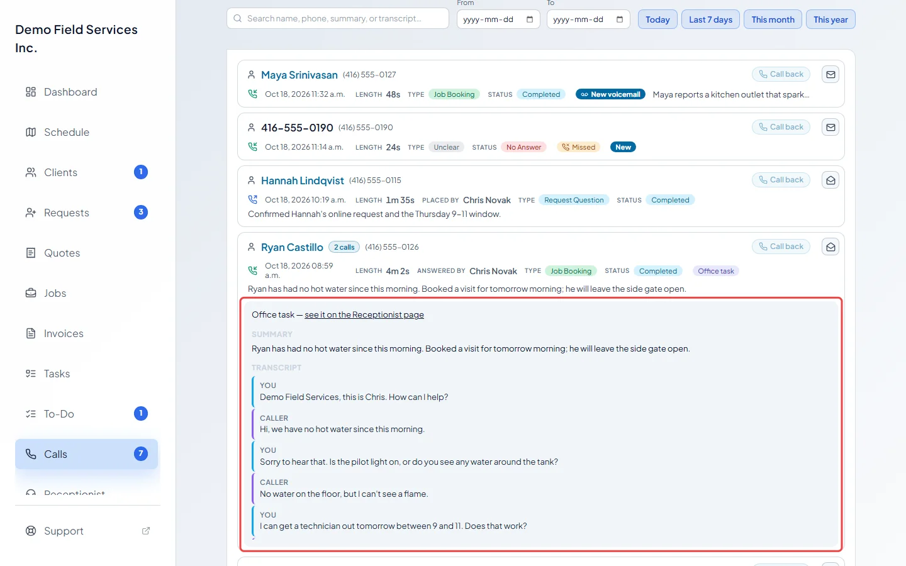Click the "Missed" badge on the 416-555-0190 call

(x=579, y=147)
